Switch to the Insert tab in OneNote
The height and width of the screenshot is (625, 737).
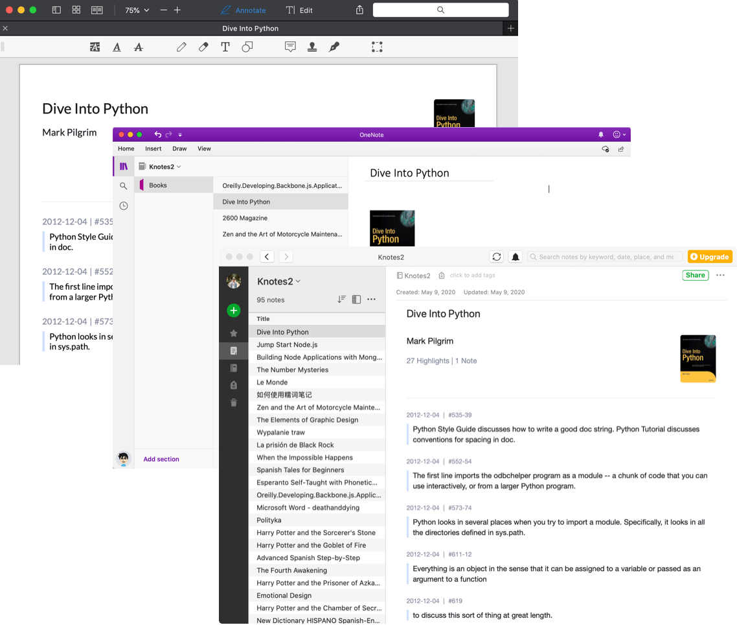click(x=153, y=148)
